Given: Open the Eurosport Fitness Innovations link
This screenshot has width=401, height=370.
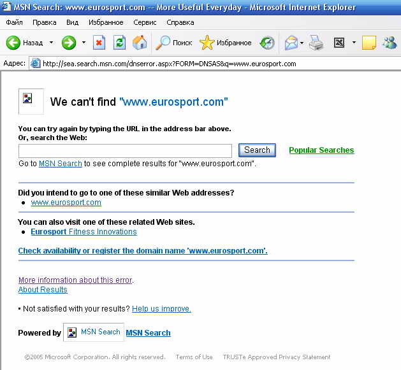Looking at the screenshot, I should pyautogui.click(x=84, y=232).
